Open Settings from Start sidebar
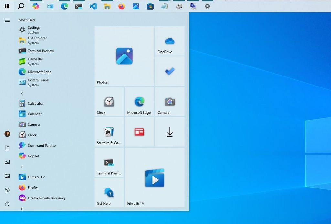This screenshot has height=224, width=331. pyautogui.click(x=7, y=190)
